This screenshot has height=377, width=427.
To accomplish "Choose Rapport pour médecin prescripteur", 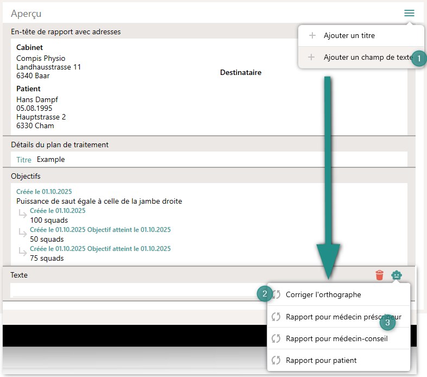I will 337,317.
